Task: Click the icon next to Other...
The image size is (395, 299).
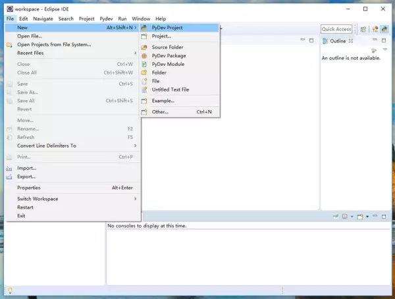Action: pyautogui.click(x=144, y=112)
